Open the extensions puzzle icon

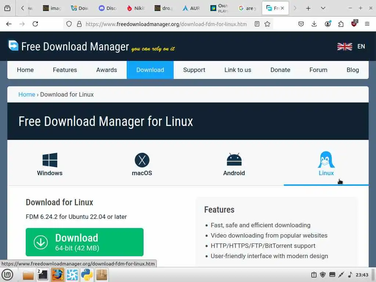[341, 24]
